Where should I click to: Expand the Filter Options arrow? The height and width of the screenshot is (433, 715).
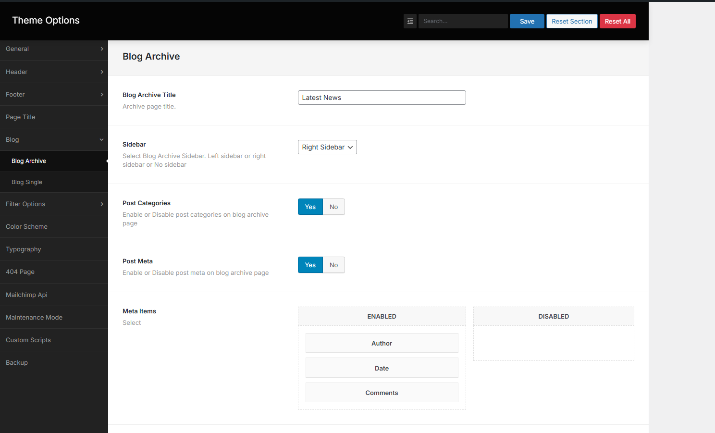[102, 204]
